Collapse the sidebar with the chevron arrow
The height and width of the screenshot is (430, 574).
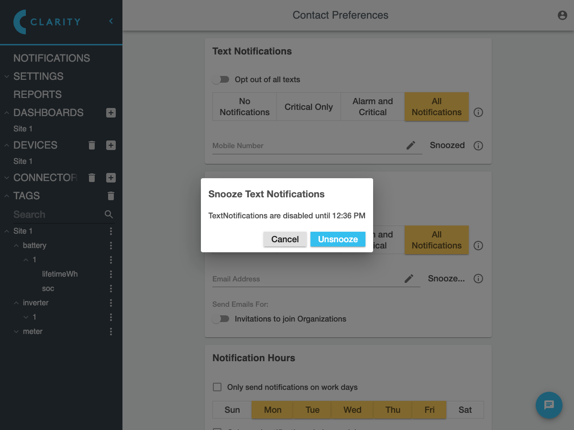click(111, 21)
